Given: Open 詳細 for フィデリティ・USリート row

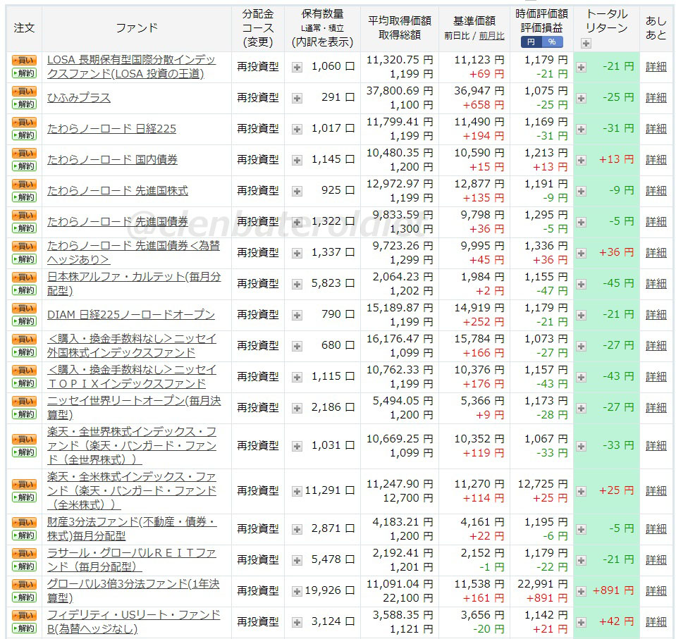Looking at the screenshot, I should point(656,622).
